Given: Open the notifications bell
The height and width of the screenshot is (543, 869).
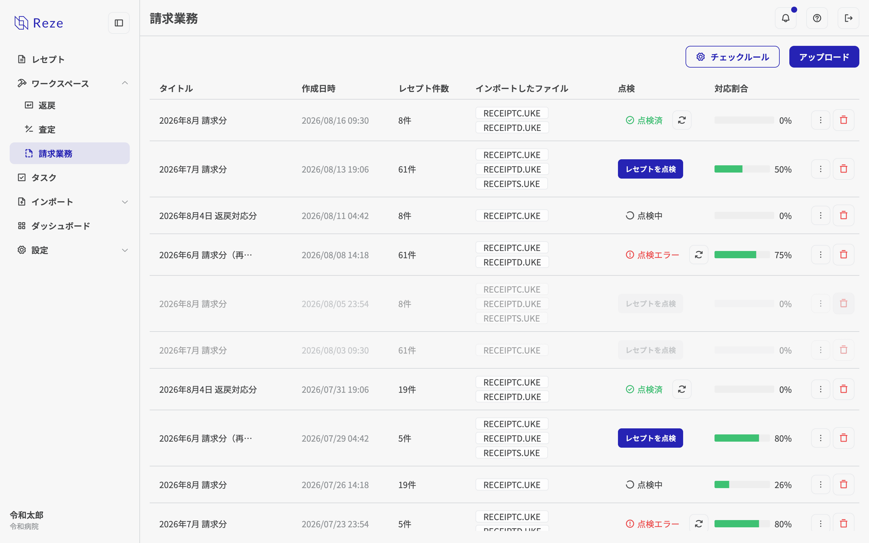Looking at the screenshot, I should pos(785,18).
